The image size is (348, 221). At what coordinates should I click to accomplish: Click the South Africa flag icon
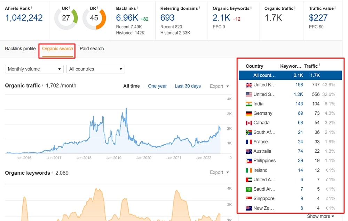coord(249,132)
